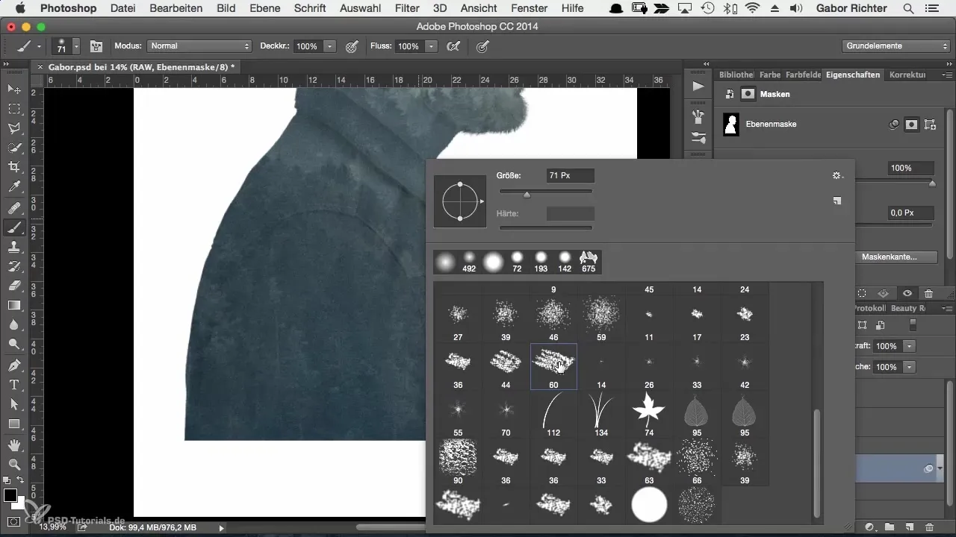Select the Quick Selection tool

14,148
